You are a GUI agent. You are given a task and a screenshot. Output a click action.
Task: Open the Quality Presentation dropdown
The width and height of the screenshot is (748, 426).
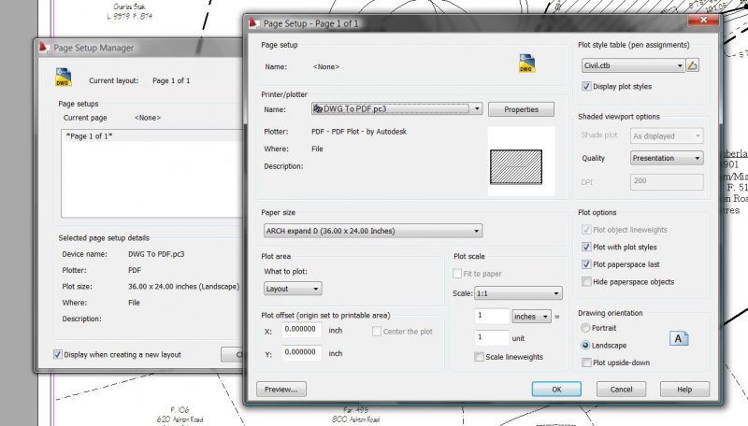667,158
